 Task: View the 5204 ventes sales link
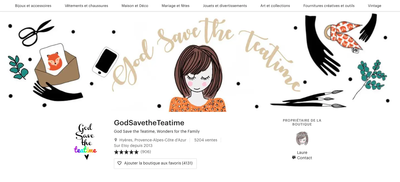(205, 140)
